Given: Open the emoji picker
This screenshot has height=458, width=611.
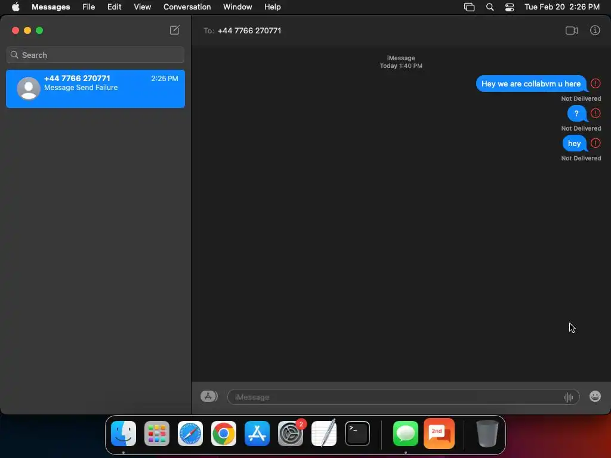Looking at the screenshot, I should click(x=595, y=397).
